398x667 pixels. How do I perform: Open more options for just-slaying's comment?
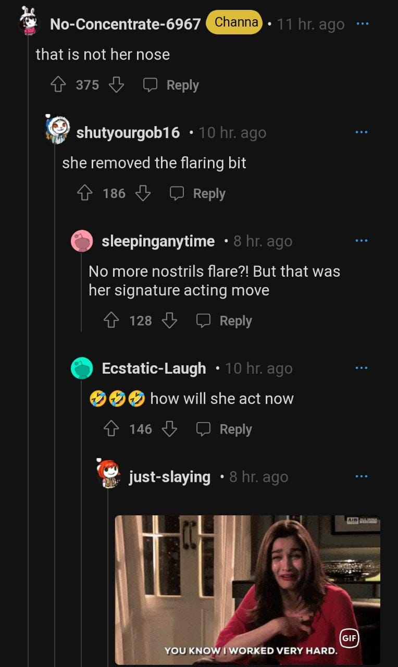click(x=361, y=477)
